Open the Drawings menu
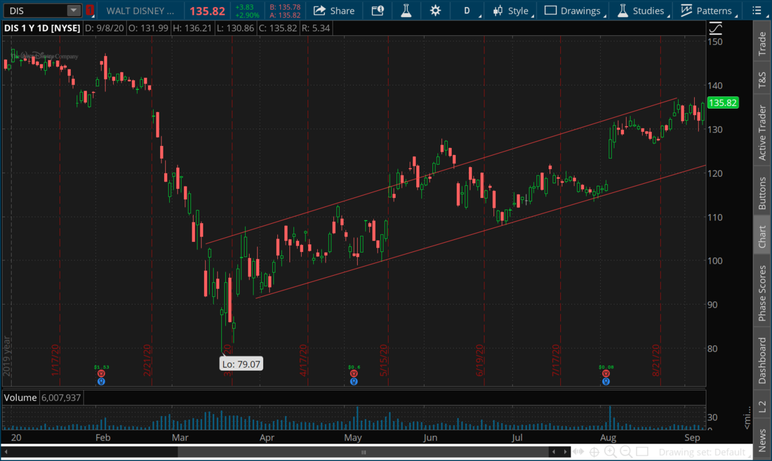Screen dimensions: 772x461 [573, 10]
